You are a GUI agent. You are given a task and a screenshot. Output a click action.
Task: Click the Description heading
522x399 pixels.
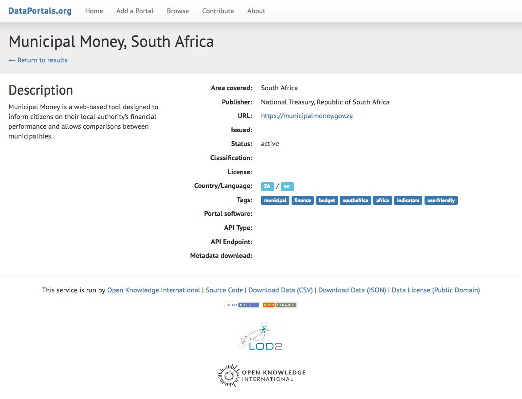click(41, 90)
